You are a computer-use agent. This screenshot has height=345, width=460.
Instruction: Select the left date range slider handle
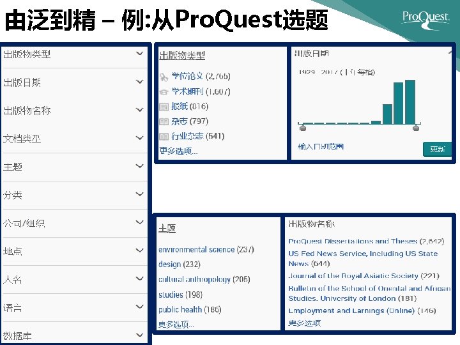(x=303, y=128)
